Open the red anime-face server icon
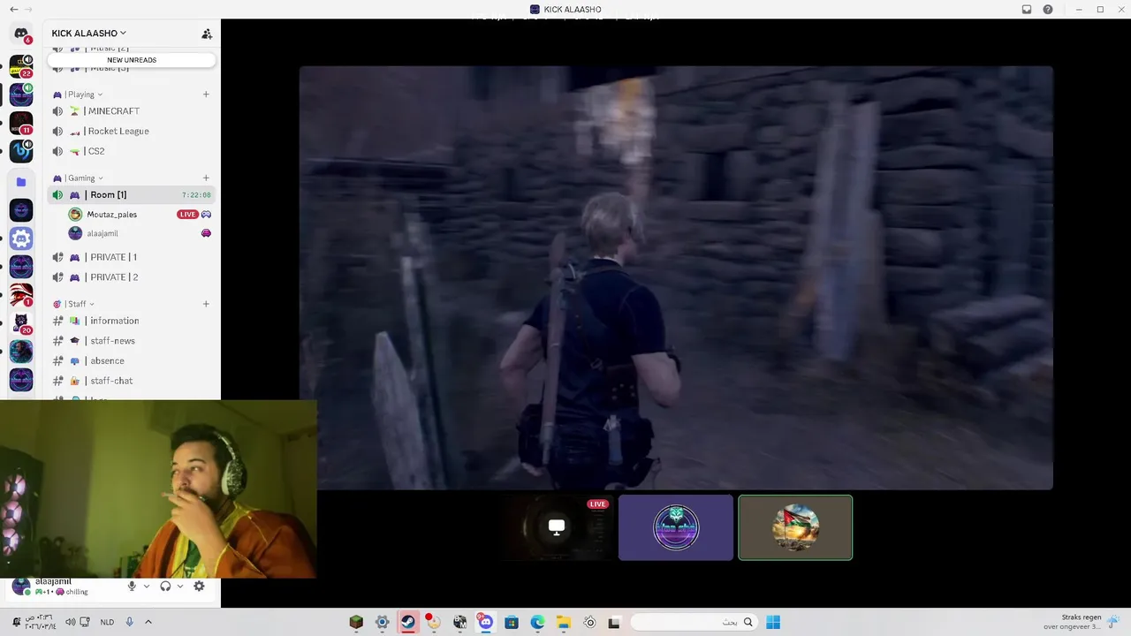Image resolution: width=1131 pixels, height=636 pixels. [x=21, y=294]
